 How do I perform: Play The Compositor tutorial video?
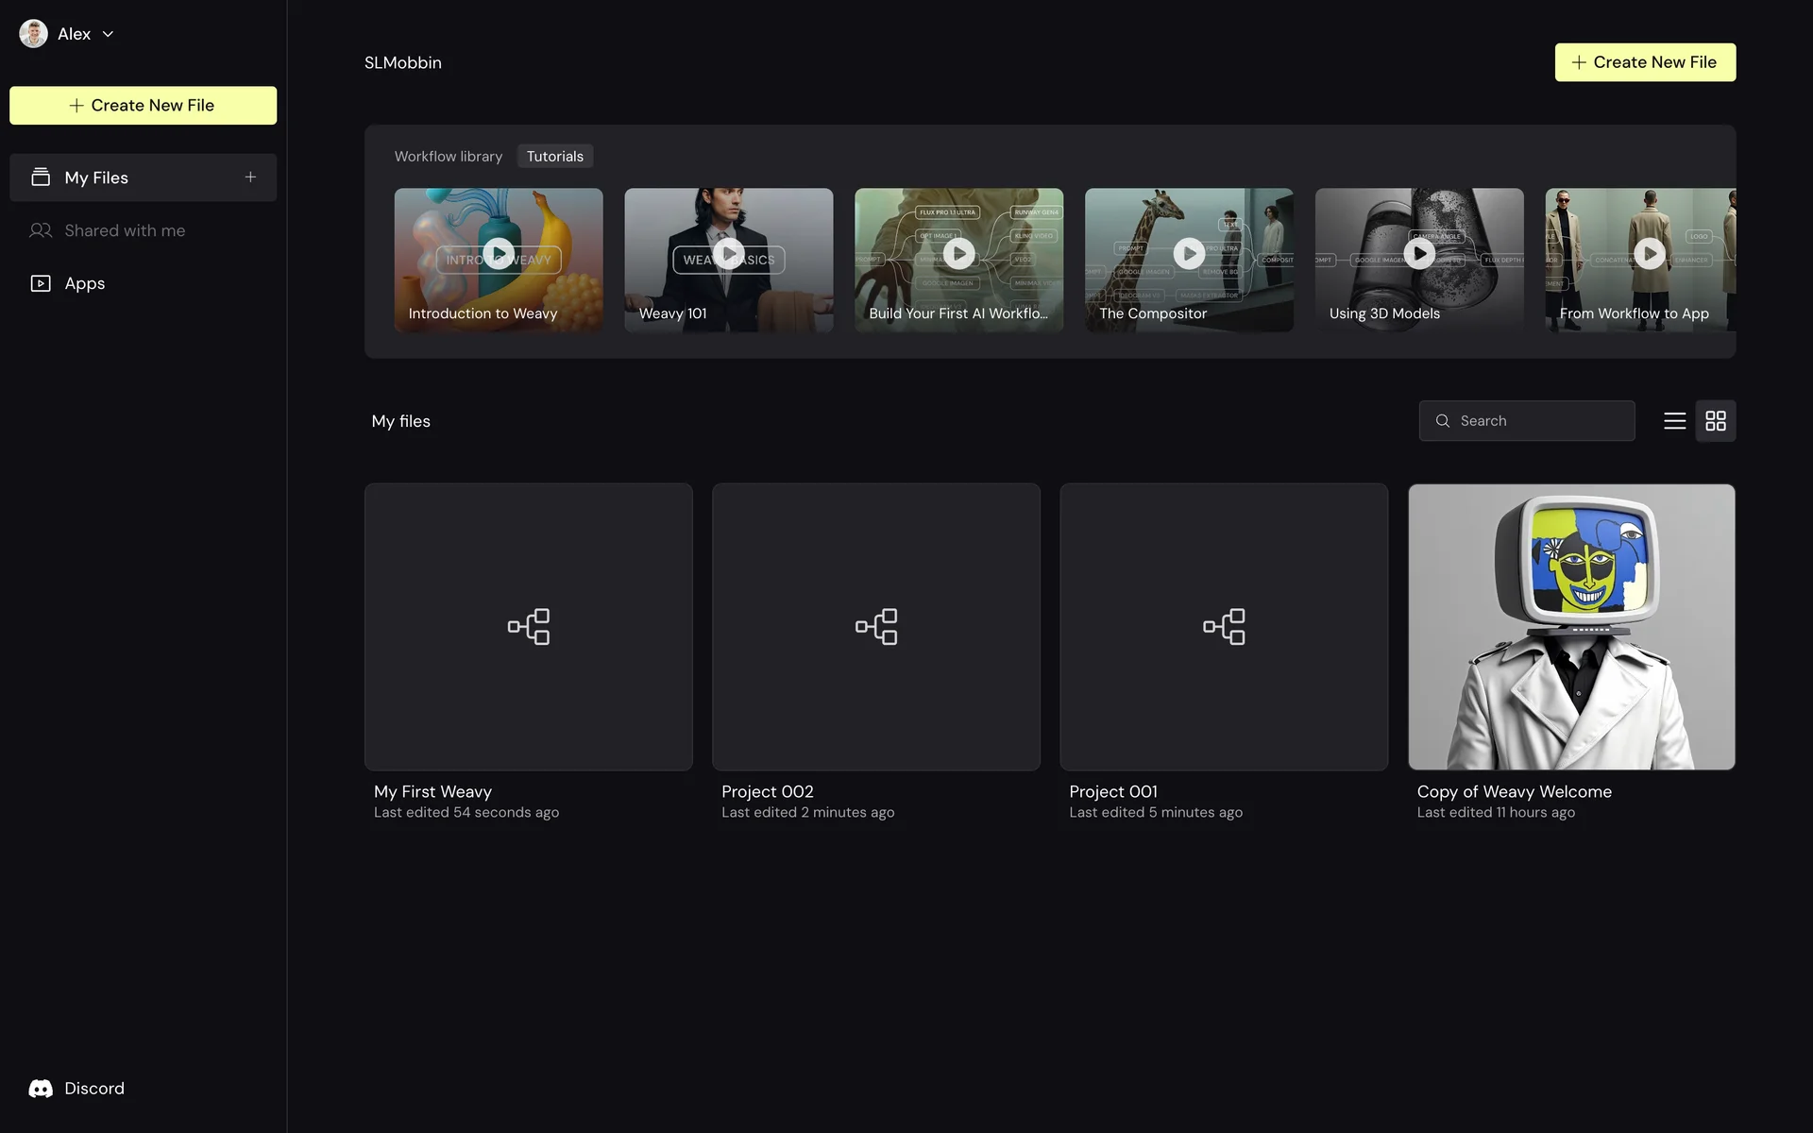click(x=1189, y=253)
